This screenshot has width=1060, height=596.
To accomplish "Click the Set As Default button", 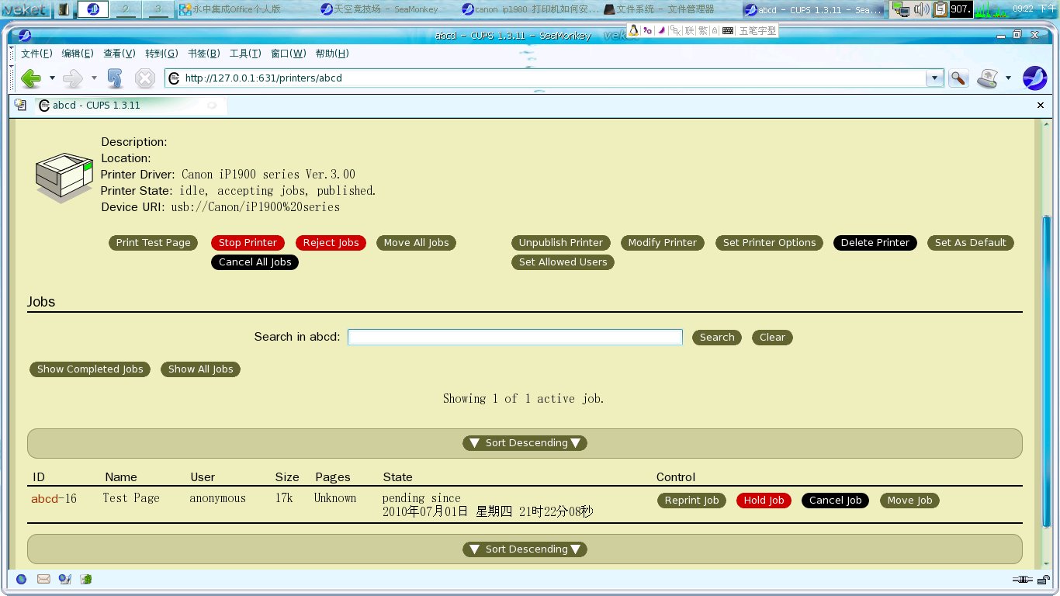I will 970,243.
